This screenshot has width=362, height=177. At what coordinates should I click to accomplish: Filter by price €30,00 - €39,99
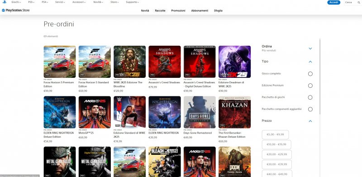[x=276, y=164]
